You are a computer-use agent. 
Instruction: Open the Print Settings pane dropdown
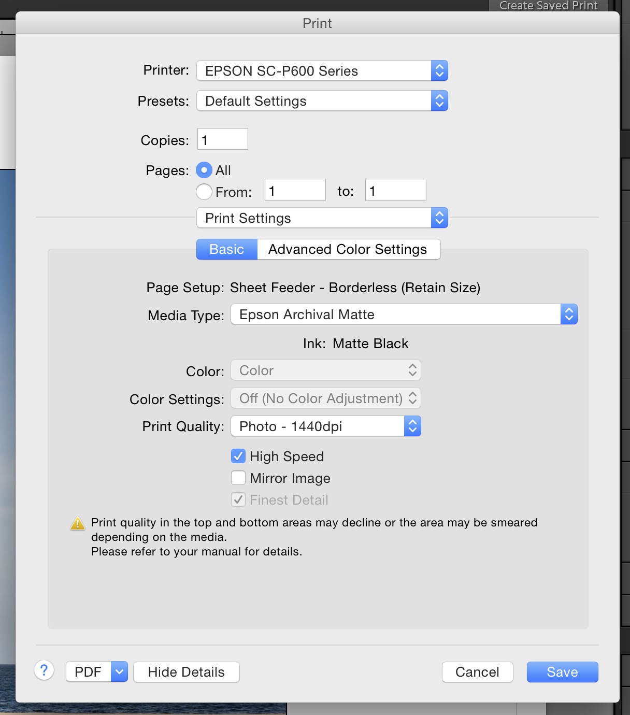322,218
